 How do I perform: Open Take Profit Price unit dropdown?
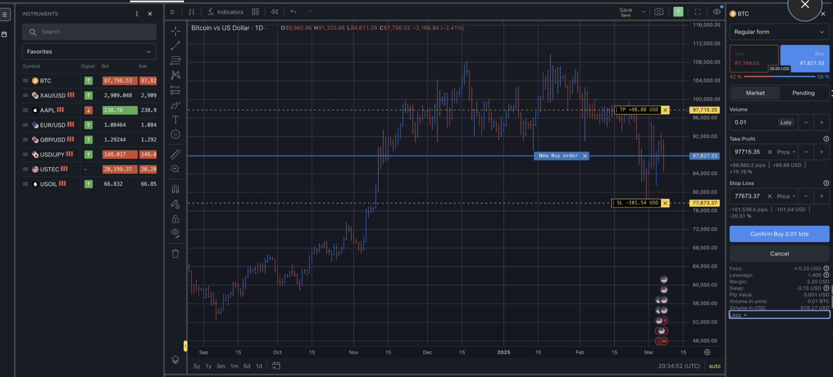pos(786,152)
